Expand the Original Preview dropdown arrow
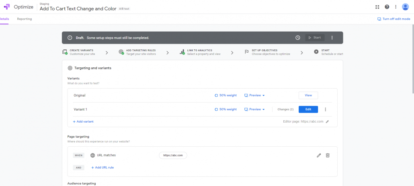 click(264, 95)
